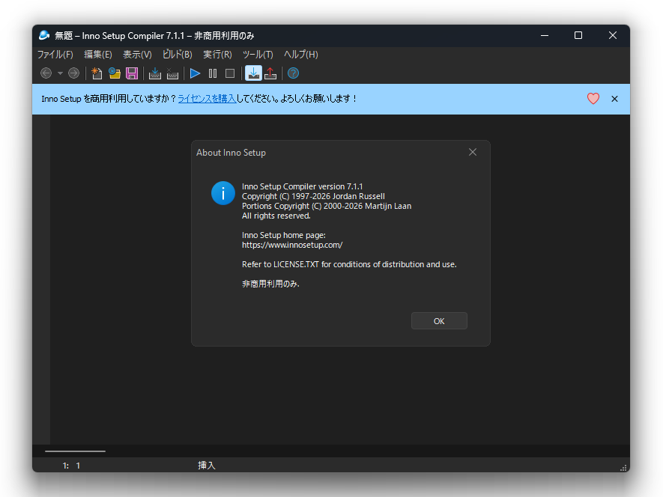Open an existing script with folder icon
Viewport: 663px width, 497px height.
(x=114, y=73)
